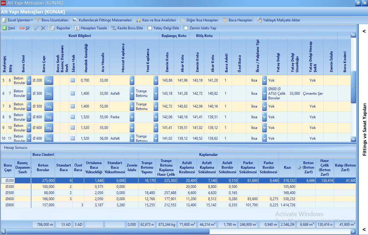Expand Boru Cinsi dropdown in row 6-7
Viewport: 368px width, 235px height.
pos(29,94)
